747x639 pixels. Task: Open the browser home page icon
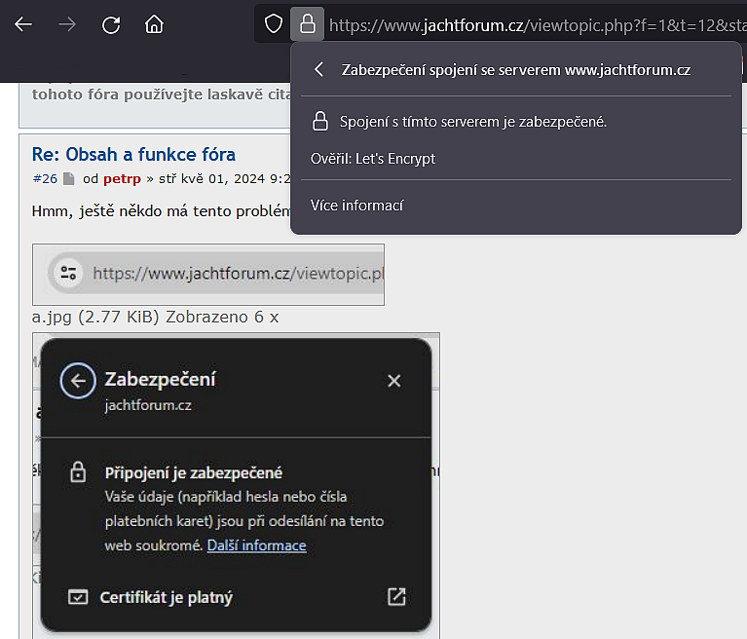click(x=154, y=24)
